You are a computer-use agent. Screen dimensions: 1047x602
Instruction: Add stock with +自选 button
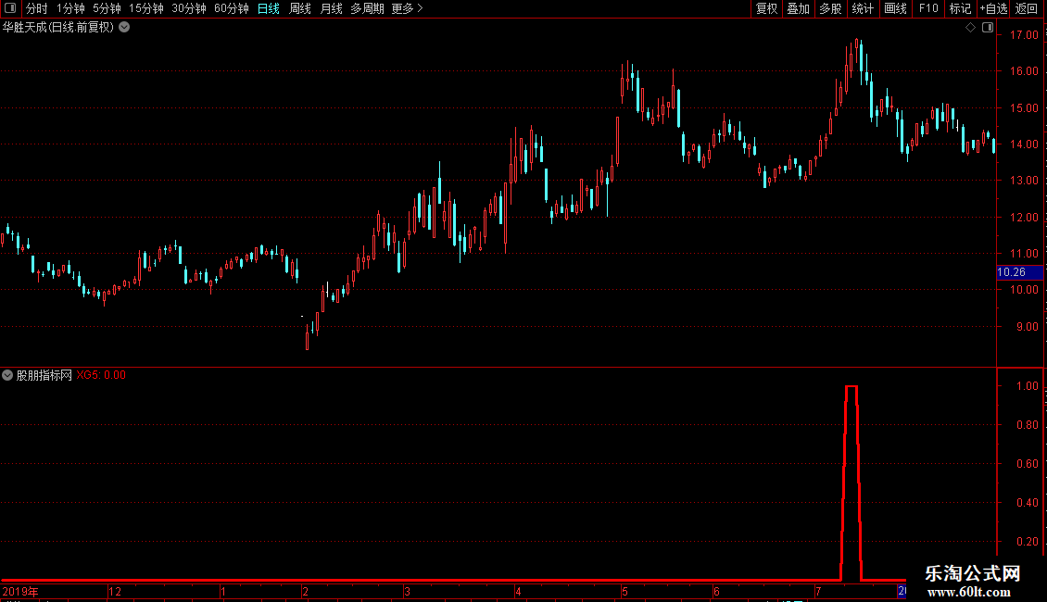coord(993,8)
